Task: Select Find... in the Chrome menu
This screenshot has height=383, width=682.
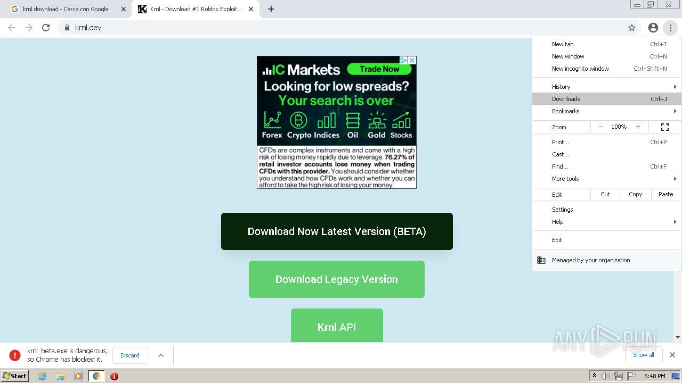Action: click(x=607, y=166)
